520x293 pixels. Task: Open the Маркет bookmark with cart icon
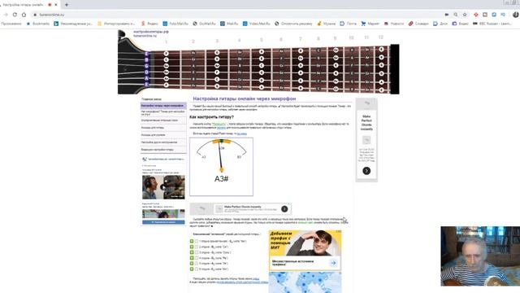370,24
